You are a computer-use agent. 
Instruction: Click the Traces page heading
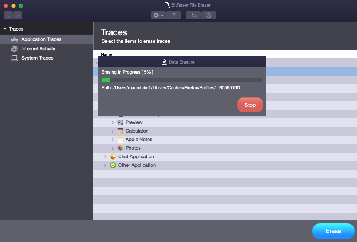pos(114,32)
